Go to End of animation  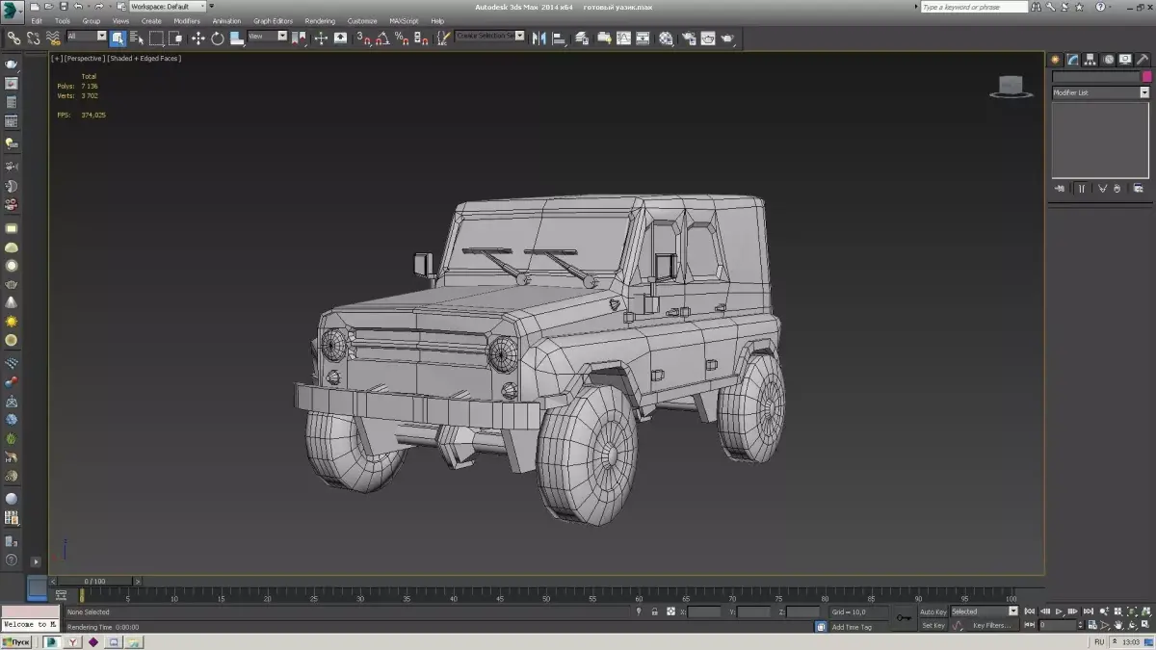1089,611
